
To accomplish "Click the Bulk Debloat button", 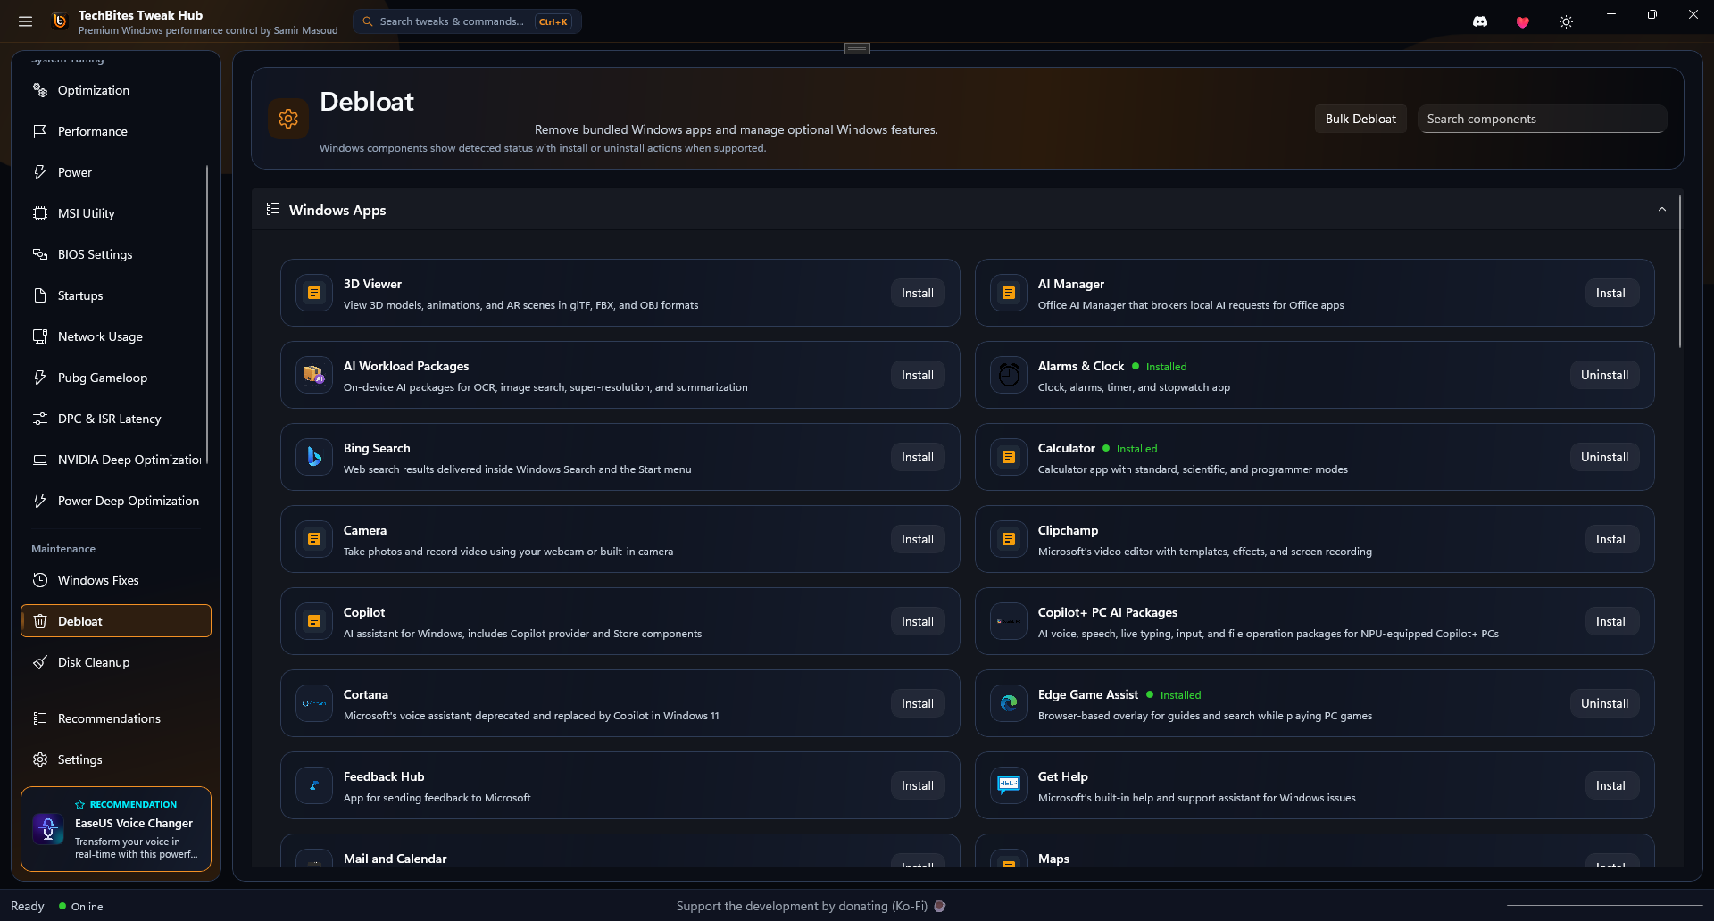I will point(1360,119).
